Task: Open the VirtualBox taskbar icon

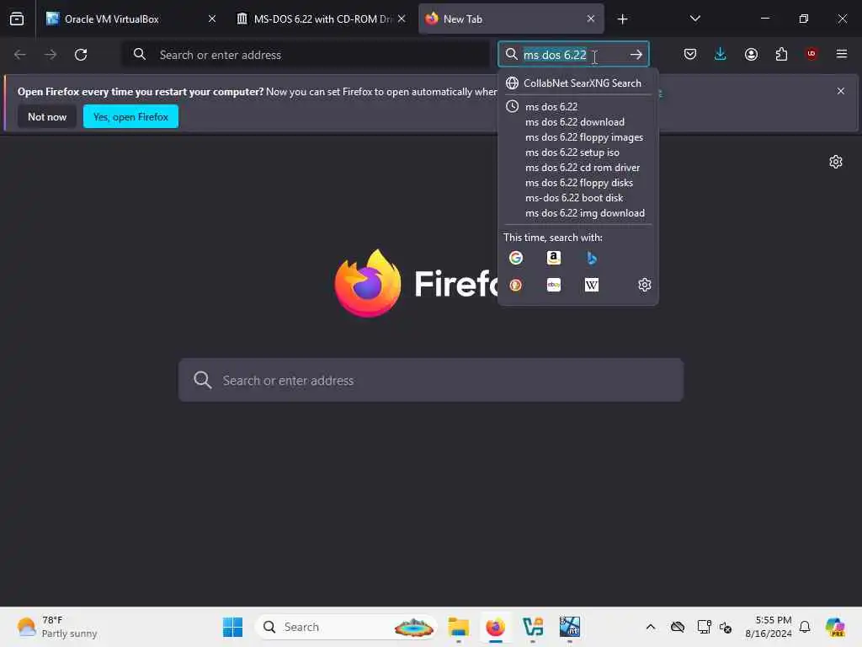Action: pyautogui.click(x=570, y=627)
